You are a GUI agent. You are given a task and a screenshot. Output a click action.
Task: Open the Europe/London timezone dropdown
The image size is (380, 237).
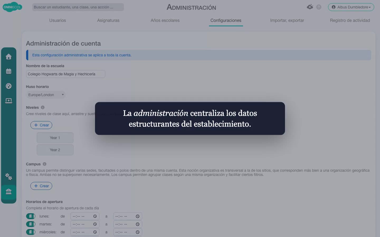click(46, 95)
